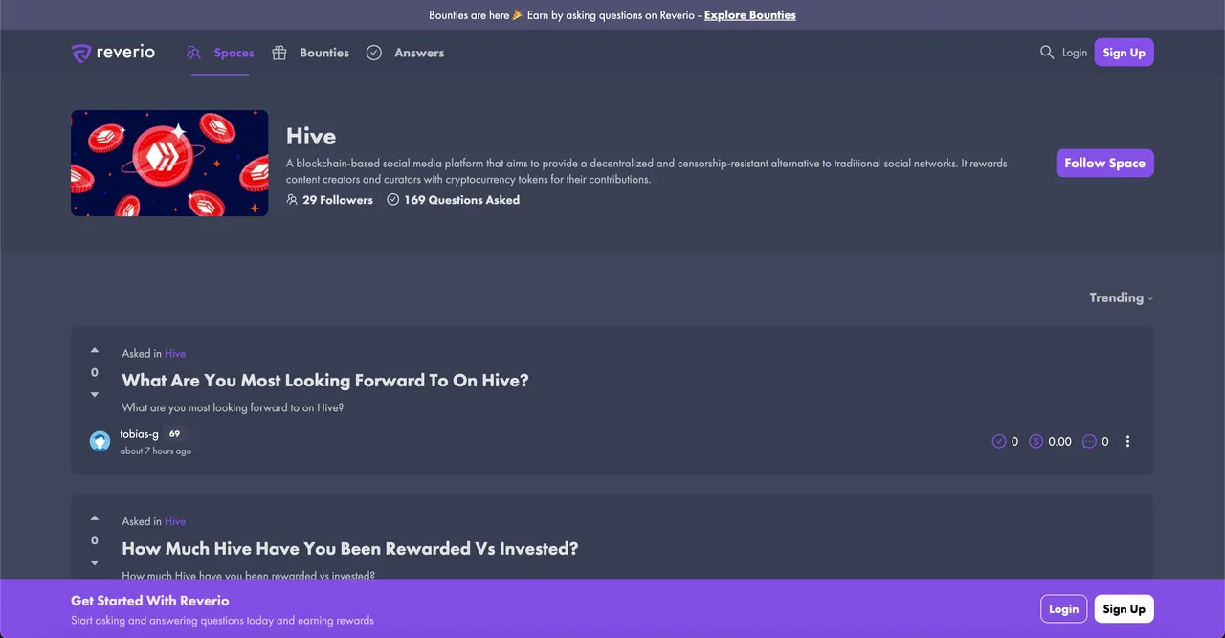Click the Hive space banner image

pos(169,163)
